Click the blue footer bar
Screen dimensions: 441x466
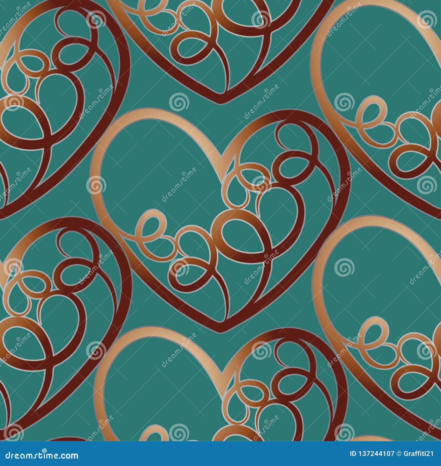pyautogui.click(x=220, y=457)
